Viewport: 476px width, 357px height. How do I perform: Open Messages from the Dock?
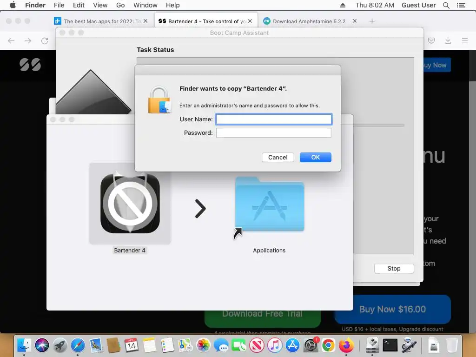pos(221,345)
